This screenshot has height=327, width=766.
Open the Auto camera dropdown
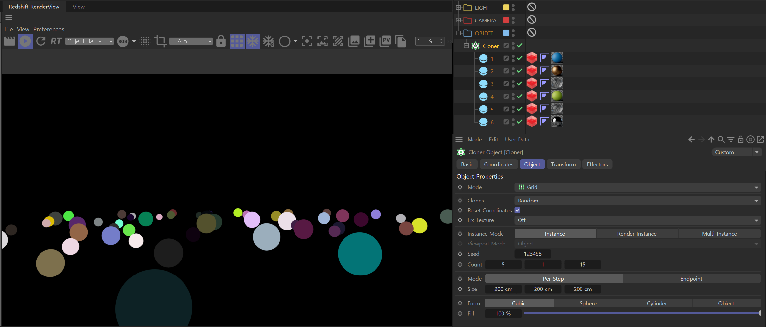[x=191, y=41]
